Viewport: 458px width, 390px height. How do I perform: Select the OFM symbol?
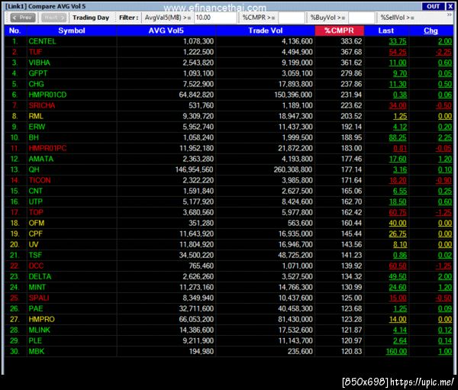pos(37,223)
